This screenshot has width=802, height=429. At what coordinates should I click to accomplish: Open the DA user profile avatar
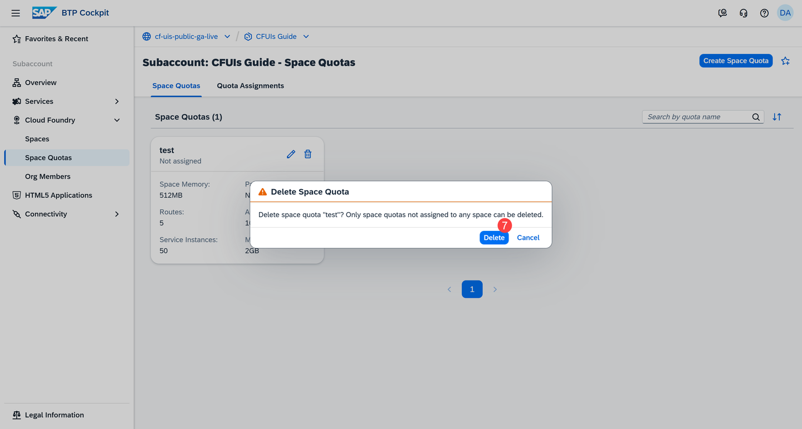785,13
